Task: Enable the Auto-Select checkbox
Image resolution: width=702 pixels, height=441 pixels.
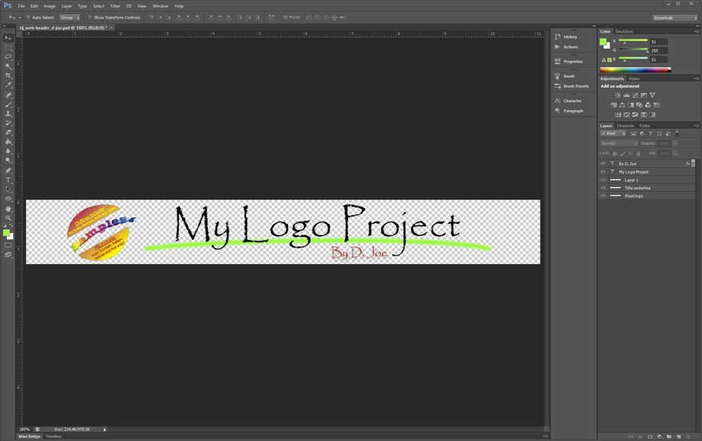Action: point(27,17)
